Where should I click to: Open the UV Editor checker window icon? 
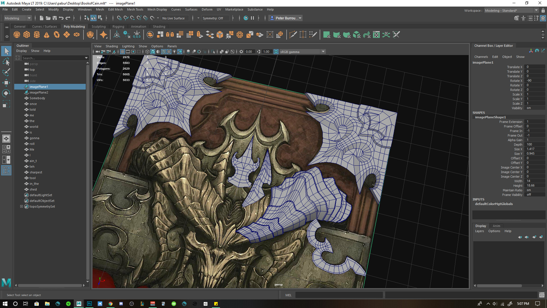pos(376,35)
